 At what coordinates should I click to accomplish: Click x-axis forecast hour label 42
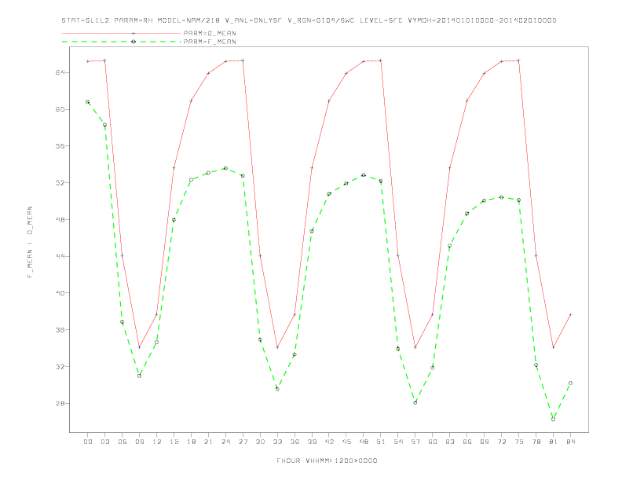(x=329, y=442)
